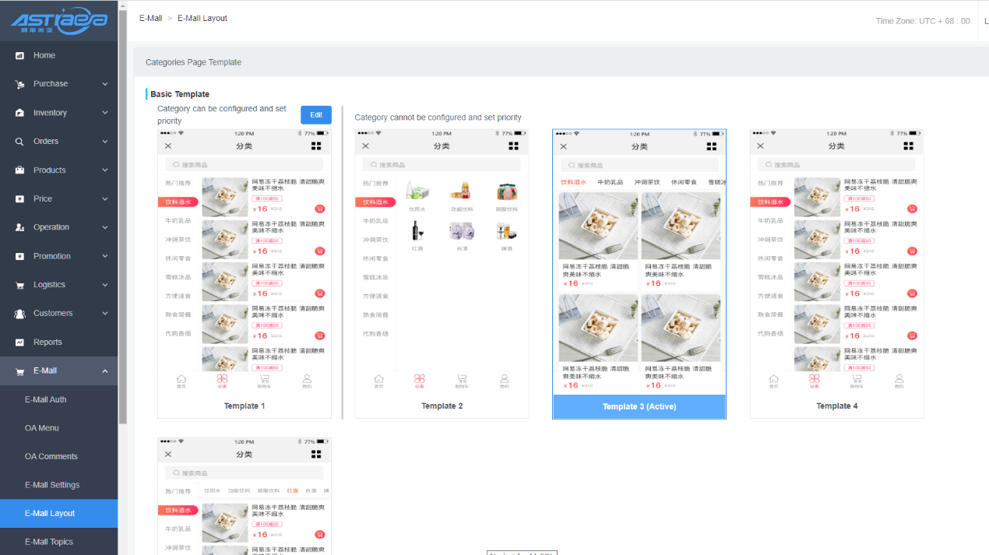Viewport: 989px width, 555px height.
Task: Open the E-Mall Settings submenu item
Action: (x=52, y=485)
